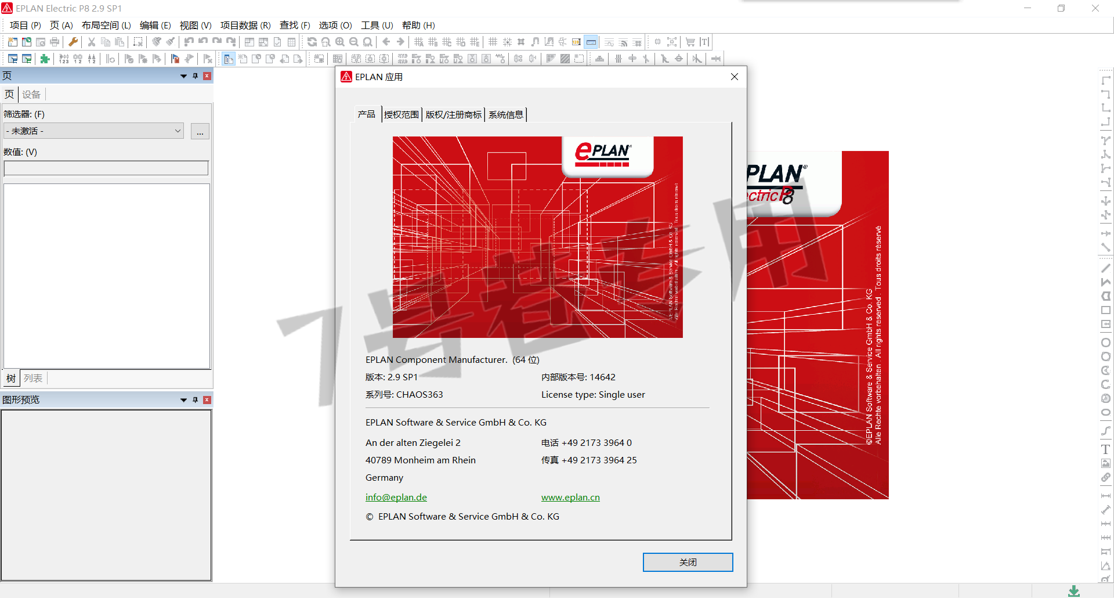Switch to the 设备 tab in navigator
Image resolution: width=1114 pixels, height=598 pixels.
point(31,95)
